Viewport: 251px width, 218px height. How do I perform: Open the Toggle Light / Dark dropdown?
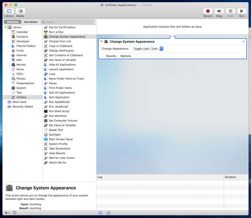[x=147, y=49]
